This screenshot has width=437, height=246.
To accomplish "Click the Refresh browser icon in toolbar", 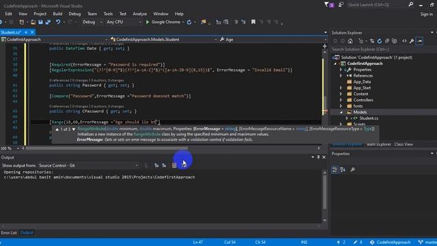I will pos(189,22).
